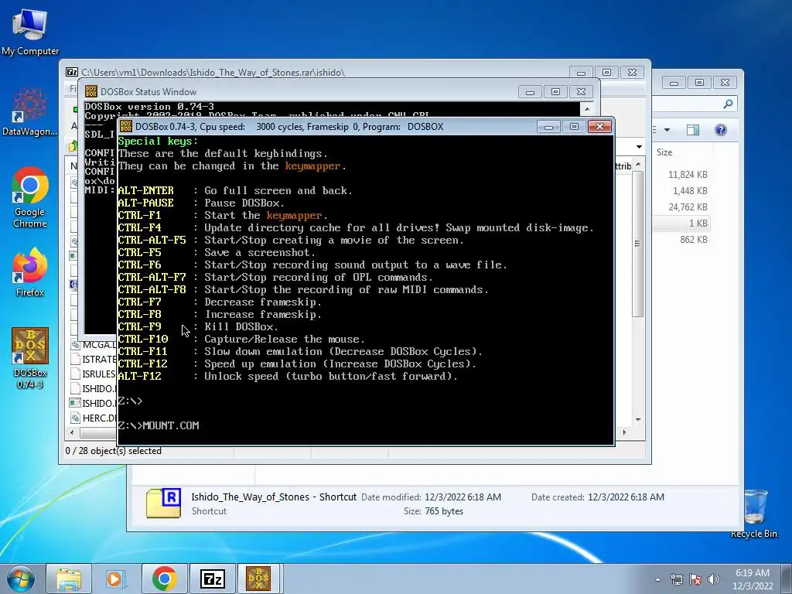Click 7-Zip list scroll down arrow
This screenshot has width=792, height=594.
[x=638, y=420]
